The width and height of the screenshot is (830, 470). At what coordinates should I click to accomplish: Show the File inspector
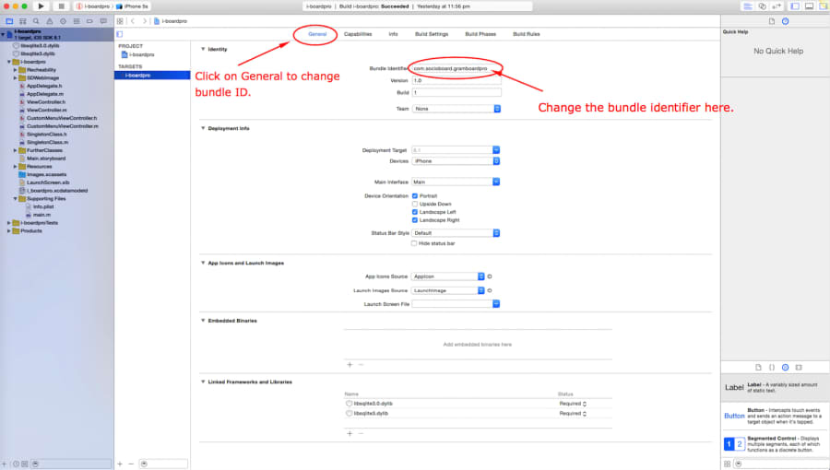[772, 21]
